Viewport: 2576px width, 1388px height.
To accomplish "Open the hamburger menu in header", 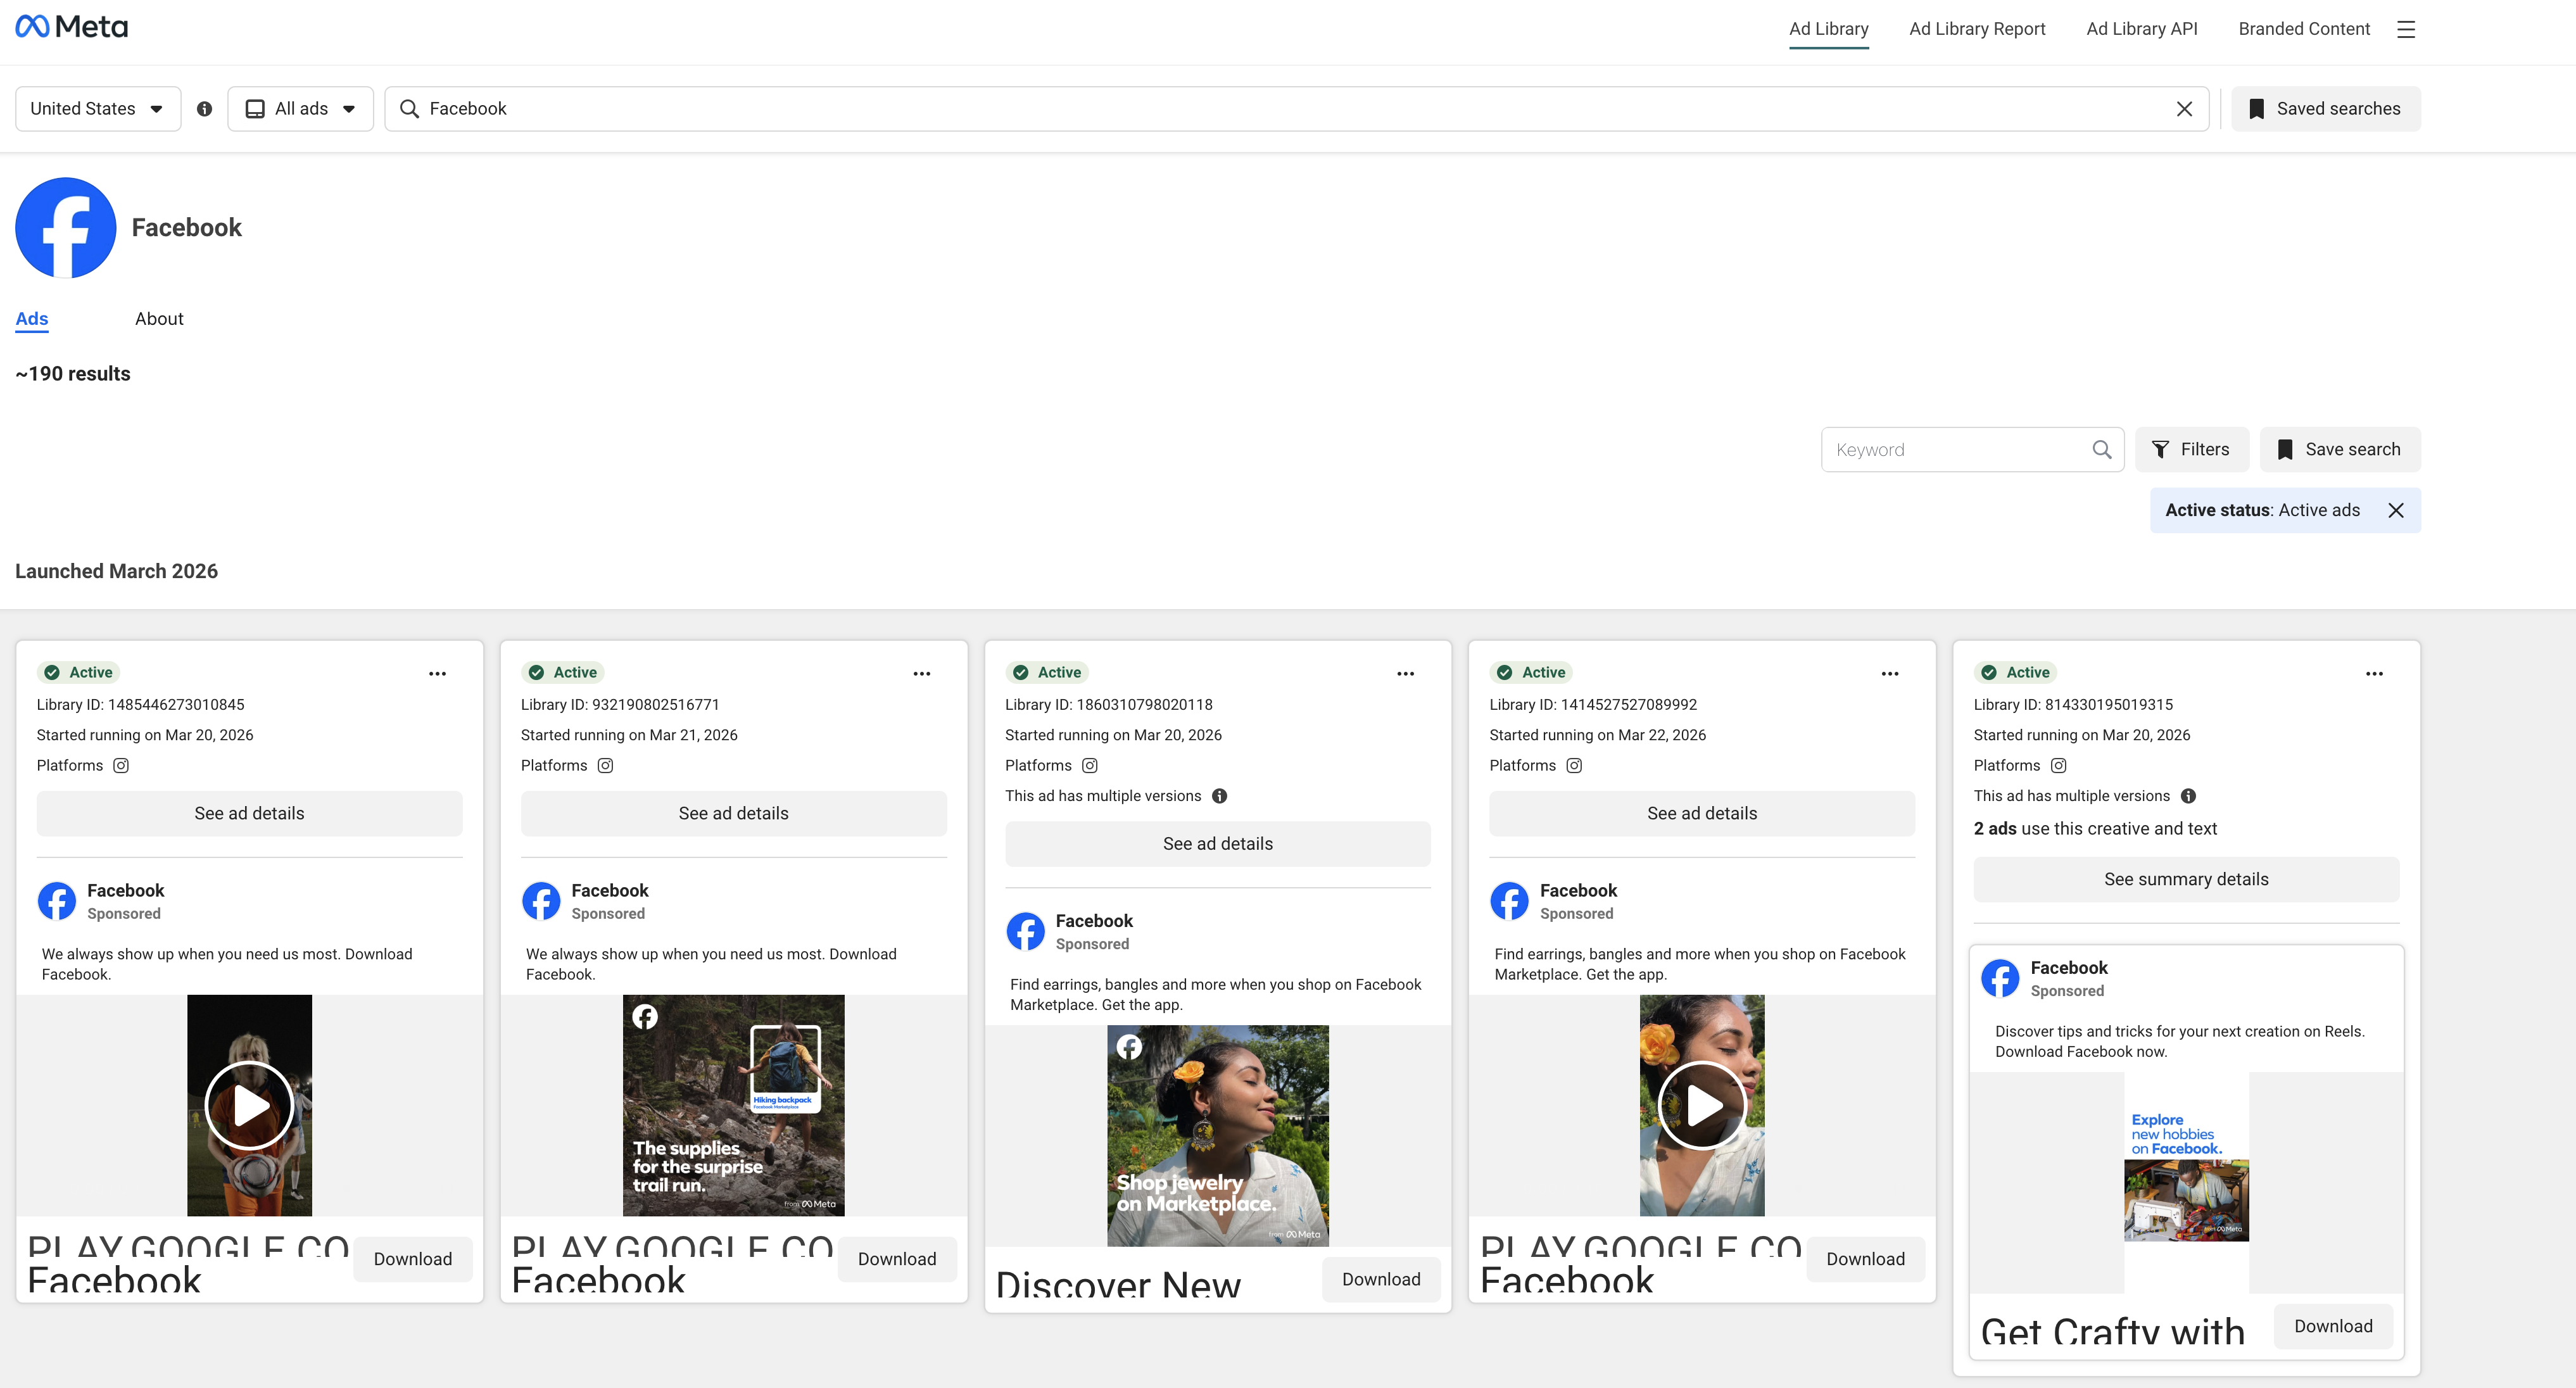I will tap(2405, 29).
